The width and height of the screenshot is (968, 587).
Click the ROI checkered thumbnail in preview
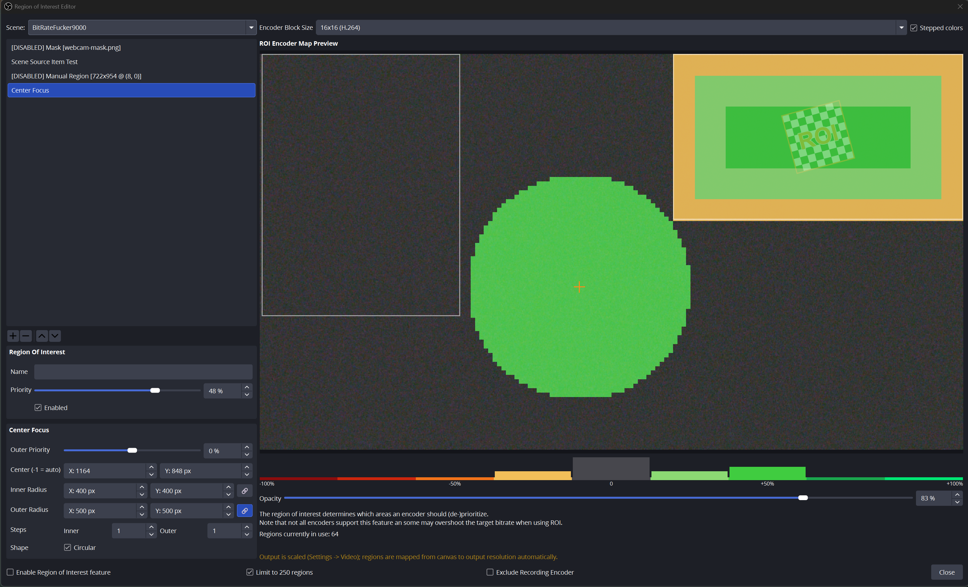tap(818, 136)
